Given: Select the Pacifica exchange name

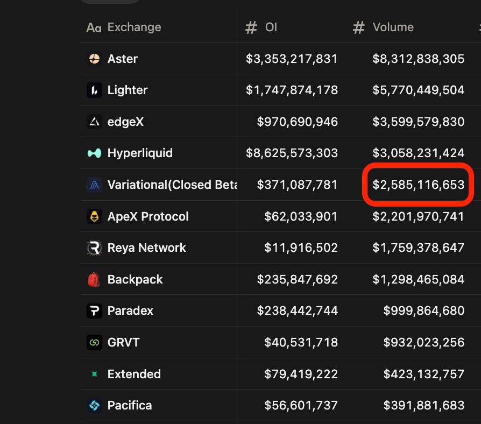Looking at the screenshot, I should click(130, 405).
